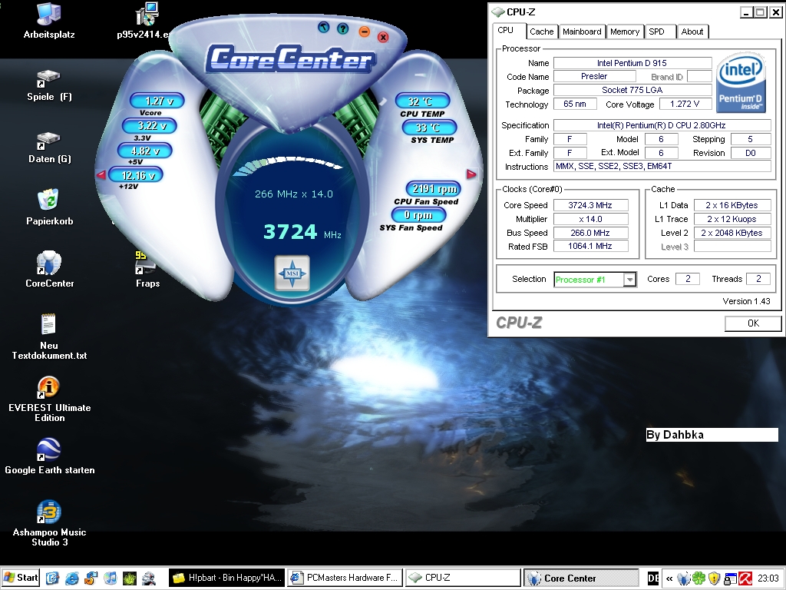The height and width of the screenshot is (590, 786).
Task: Click the CPU Fan Speed 2191 rpm reading
Action: point(433,189)
